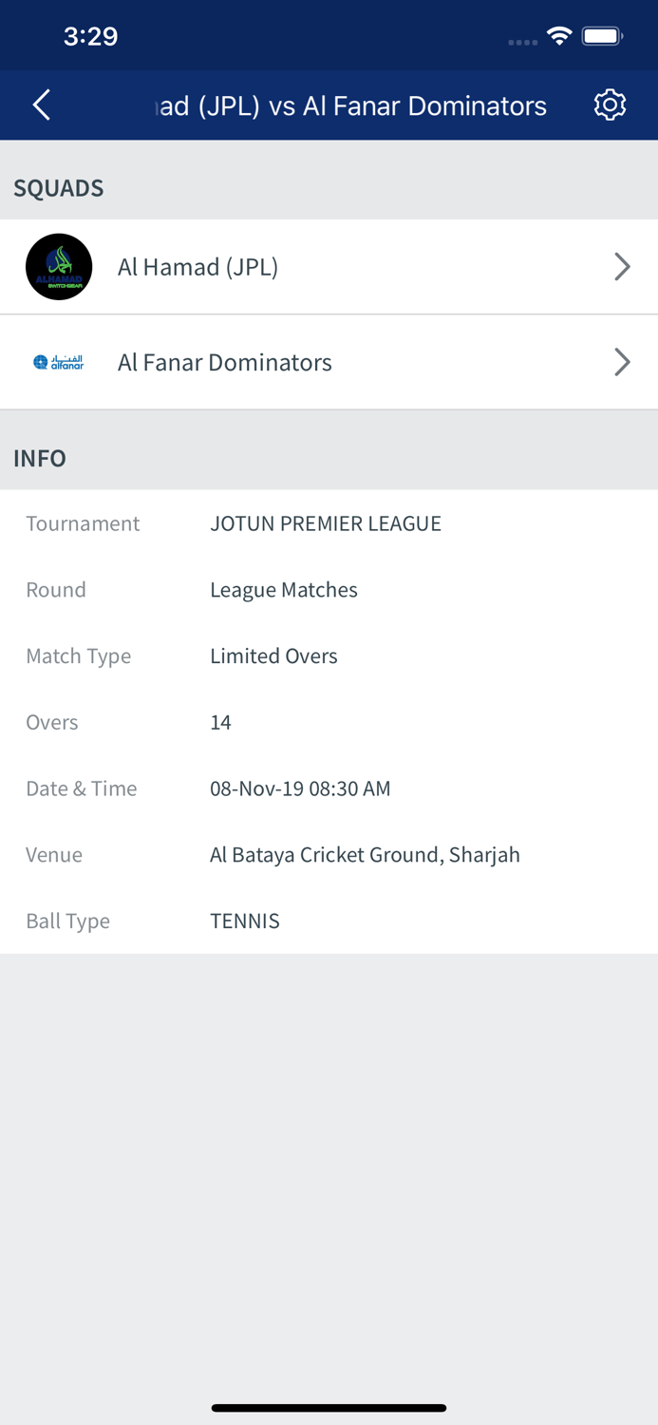Open squad list via right chevron on first row
Screen dimensions: 658x1425
tap(622, 267)
